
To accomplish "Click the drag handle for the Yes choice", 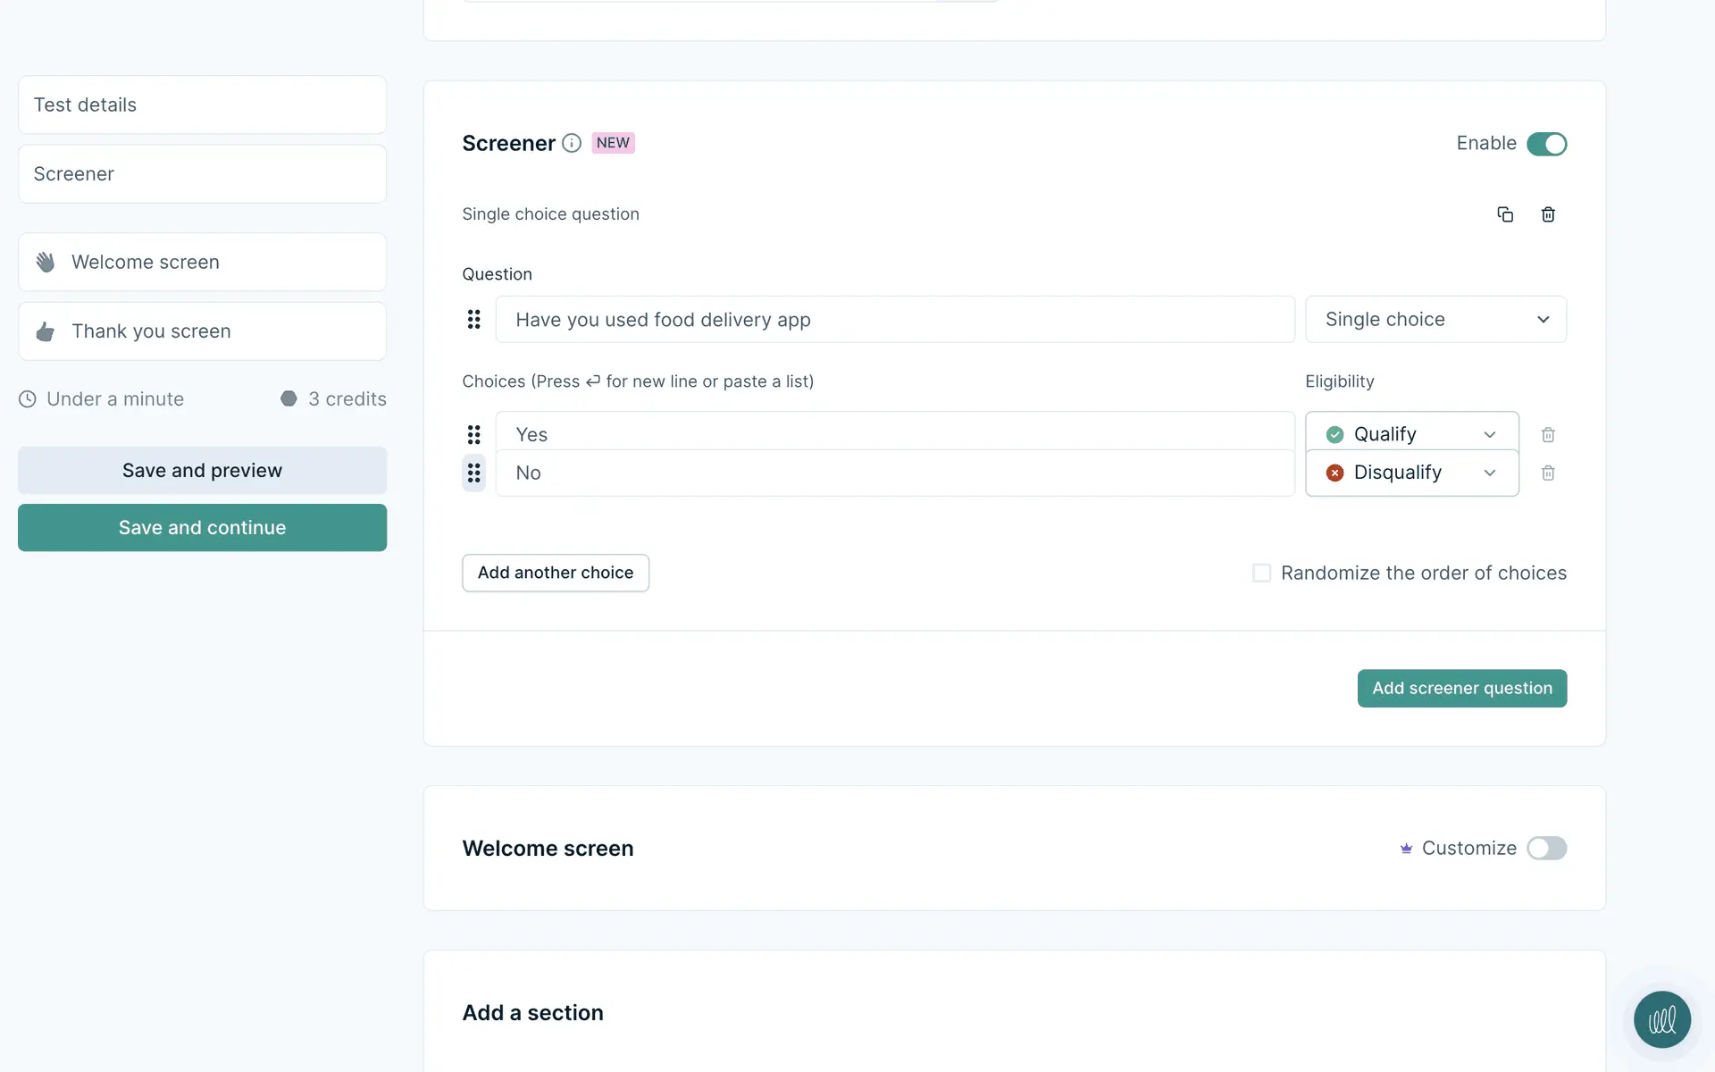I will click(473, 435).
